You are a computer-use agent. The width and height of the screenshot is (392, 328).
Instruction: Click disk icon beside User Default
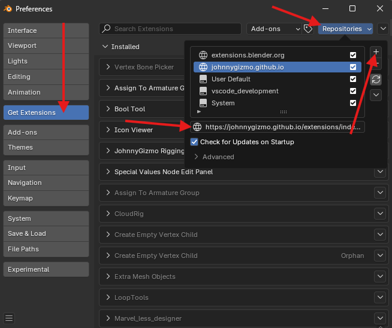pos(203,79)
